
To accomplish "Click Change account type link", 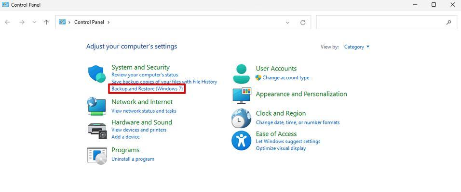I will pyautogui.click(x=286, y=78).
